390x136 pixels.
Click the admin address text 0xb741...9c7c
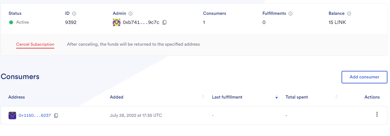pyautogui.click(x=141, y=22)
